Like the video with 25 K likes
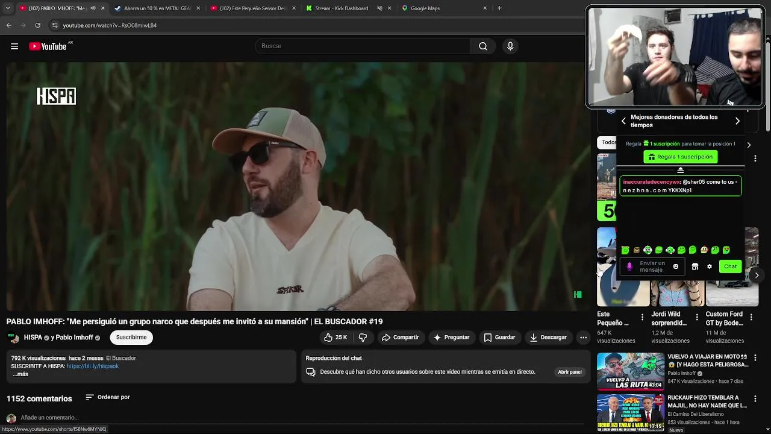The width and height of the screenshot is (771, 434). pyautogui.click(x=336, y=338)
